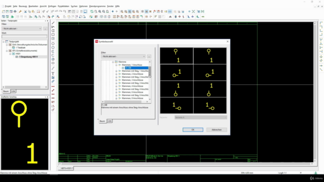Select the Polyline drawing tool
Viewport: 324px width, 182px height.
(53, 27)
